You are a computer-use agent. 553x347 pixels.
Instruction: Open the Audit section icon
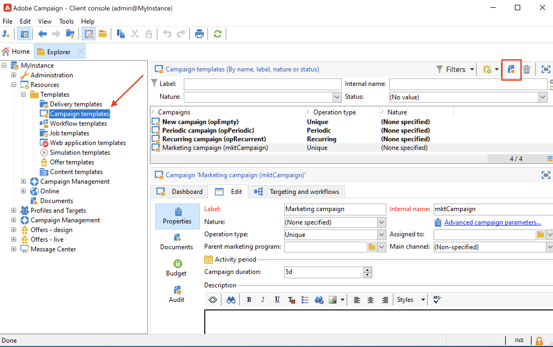tap(177, 290)
